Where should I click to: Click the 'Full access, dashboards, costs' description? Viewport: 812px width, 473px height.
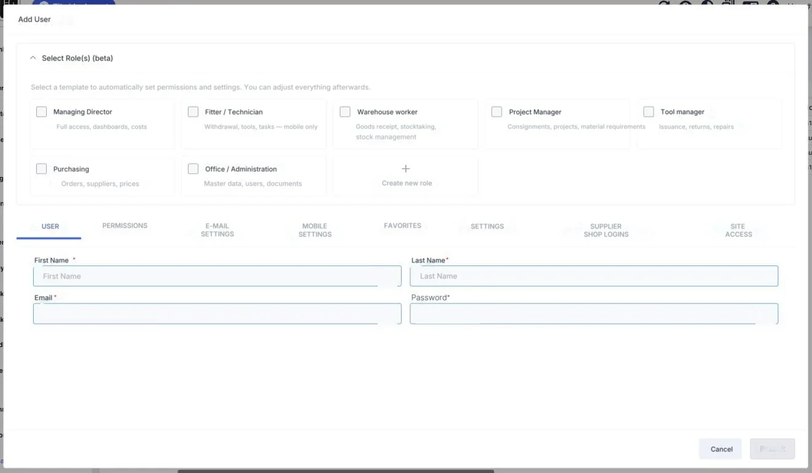pos(102,127)
